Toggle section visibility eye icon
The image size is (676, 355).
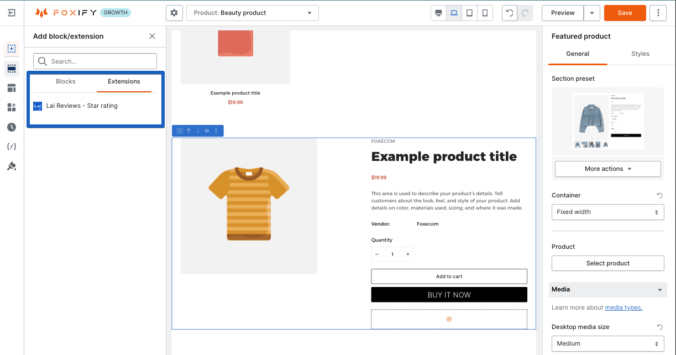coord(207,131)
